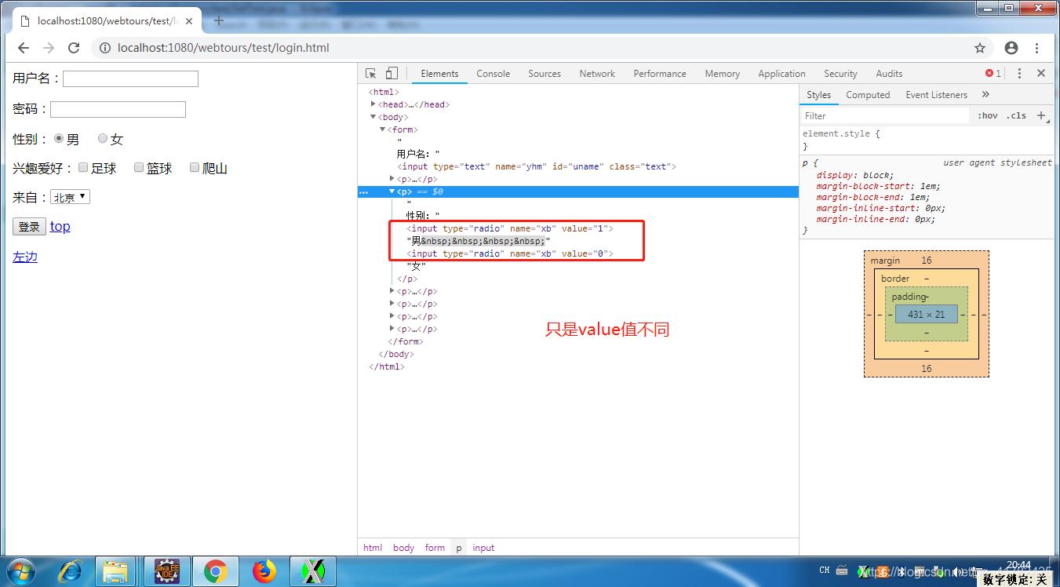This screenshot has height=587, width=1060.
Task: Add new style rule plus icon
Action: 1042,115
